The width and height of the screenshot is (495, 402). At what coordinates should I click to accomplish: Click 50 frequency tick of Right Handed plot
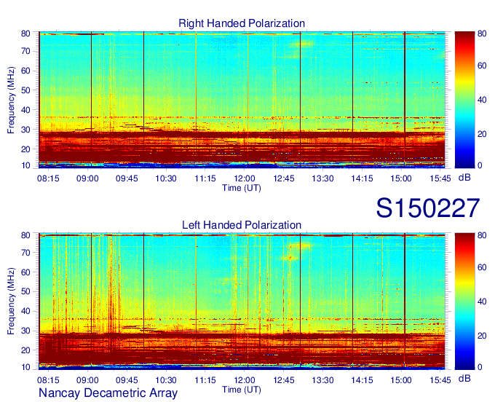point(25,90)
